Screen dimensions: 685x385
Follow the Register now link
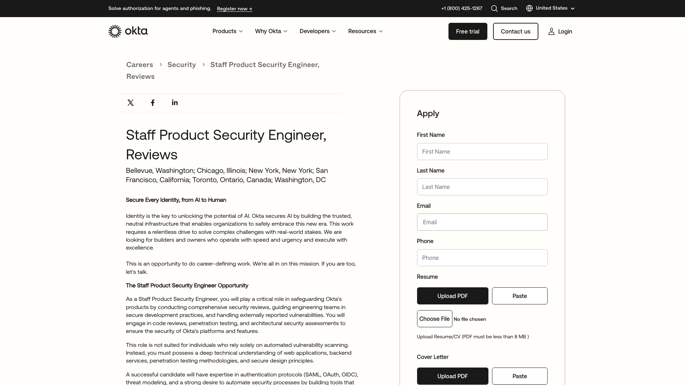point(234,9)
